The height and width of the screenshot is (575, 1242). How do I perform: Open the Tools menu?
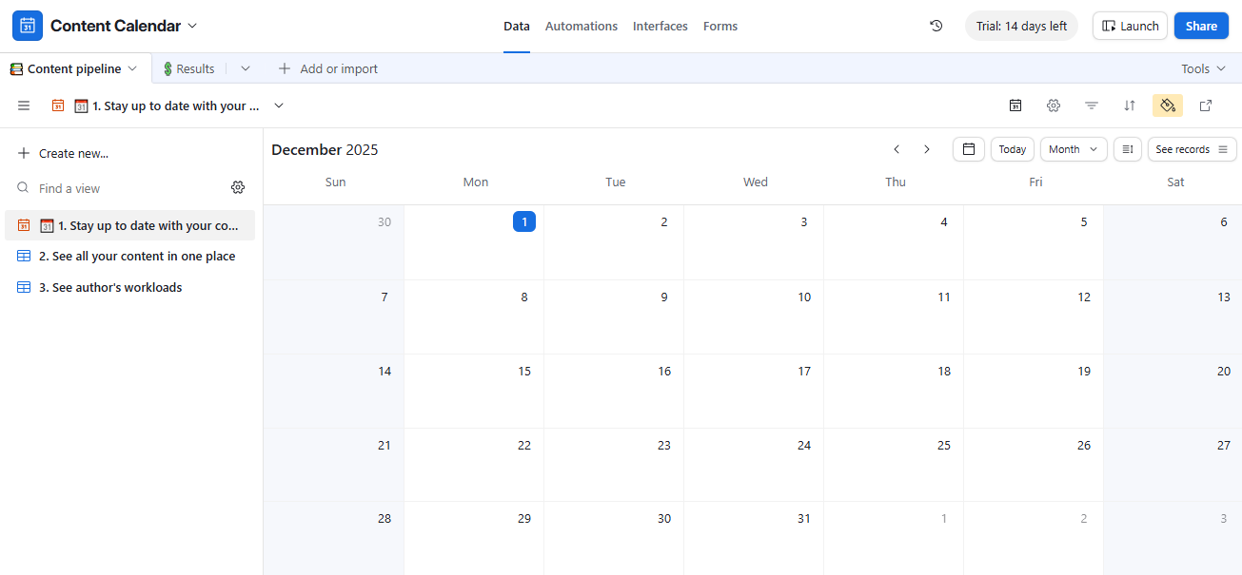pos(1203,68)
